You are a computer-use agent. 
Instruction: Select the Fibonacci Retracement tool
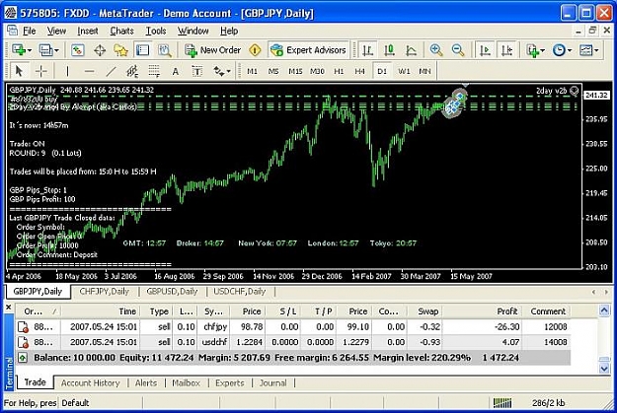pyautogui.click(x=154, y=71)
